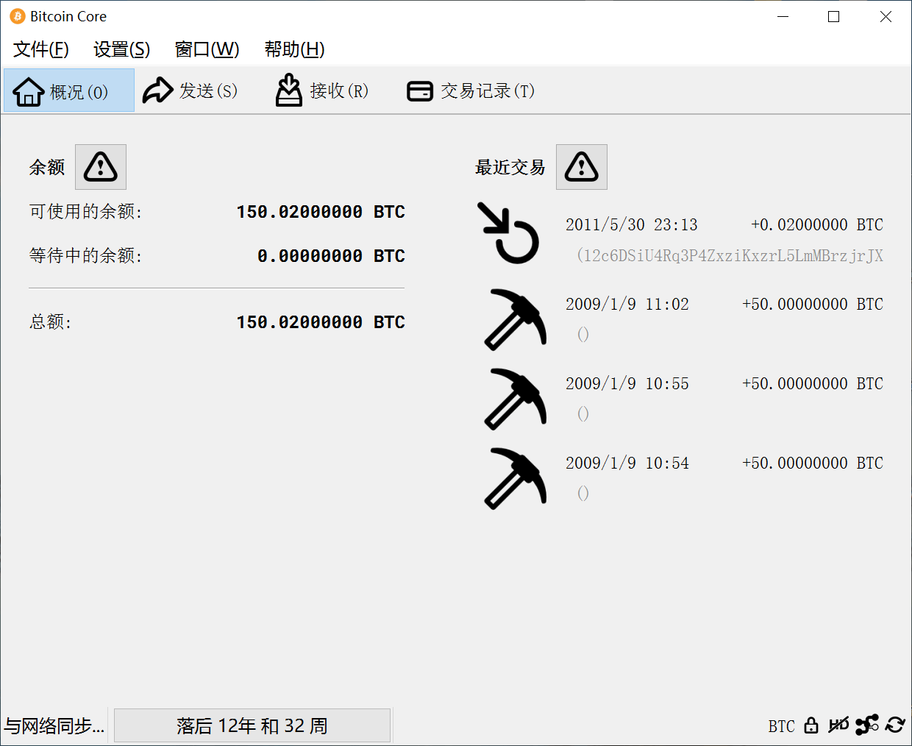This screenshot has width=912, height=746.
Task: Minimize the Bitcoin Core window
Action: click(783, 16)
